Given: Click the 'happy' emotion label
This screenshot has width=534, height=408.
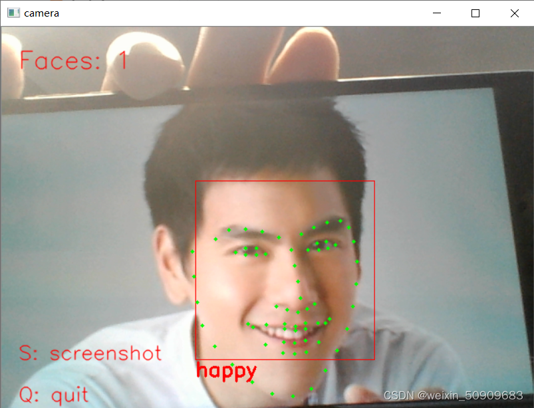Looking at the screenshot, I should [227, 371].
